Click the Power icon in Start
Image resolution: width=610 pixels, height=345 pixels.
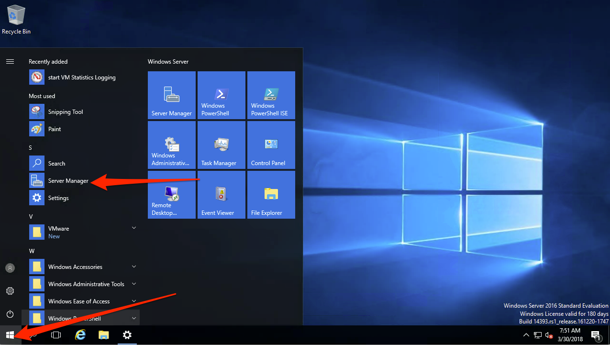pyautogui.click(x=10, y=314)
